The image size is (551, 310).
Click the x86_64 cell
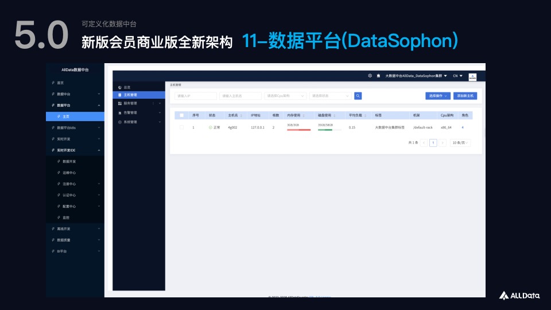point(446,127)
